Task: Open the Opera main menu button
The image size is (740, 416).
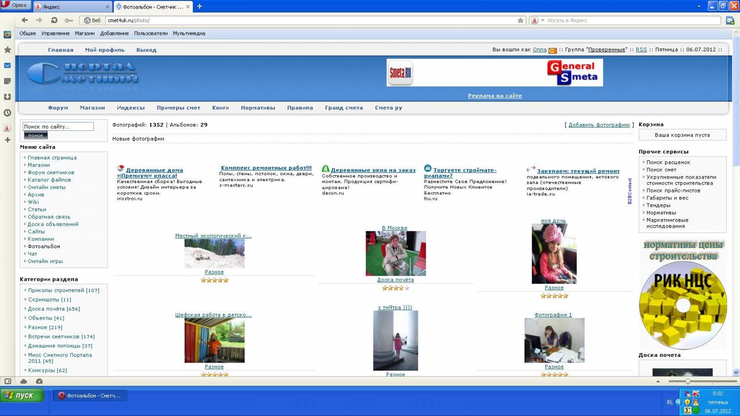Action: point(15,5)
